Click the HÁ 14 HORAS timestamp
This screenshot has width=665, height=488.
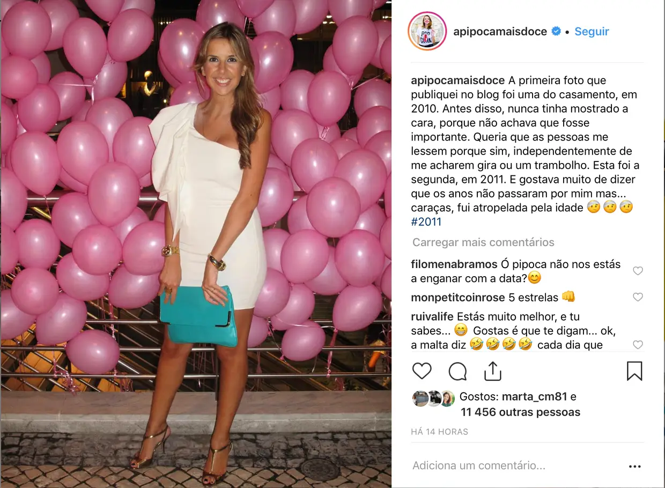(440, 432)
